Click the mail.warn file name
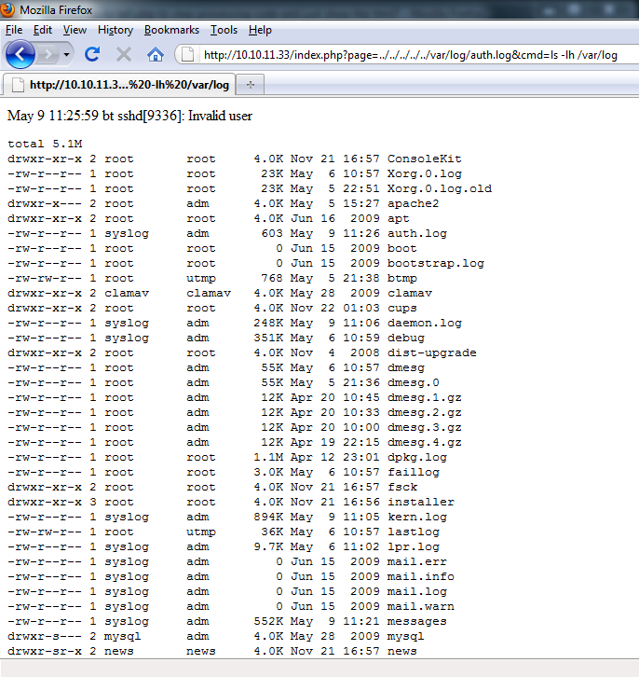Viewport: 639px width, 677px height. 420,607
